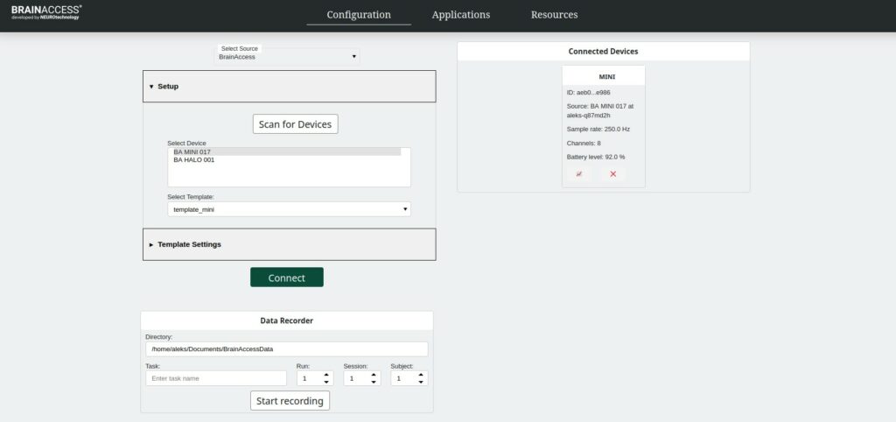896x422 pixels.
Task: Select BA HALO 001 in device list
Action: [284, 160]
